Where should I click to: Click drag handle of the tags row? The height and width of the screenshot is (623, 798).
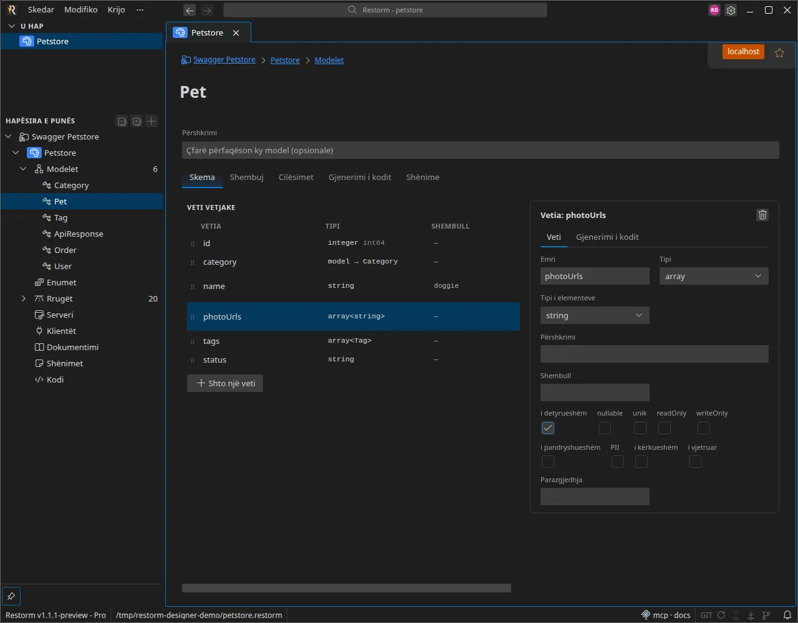[193, 341]
